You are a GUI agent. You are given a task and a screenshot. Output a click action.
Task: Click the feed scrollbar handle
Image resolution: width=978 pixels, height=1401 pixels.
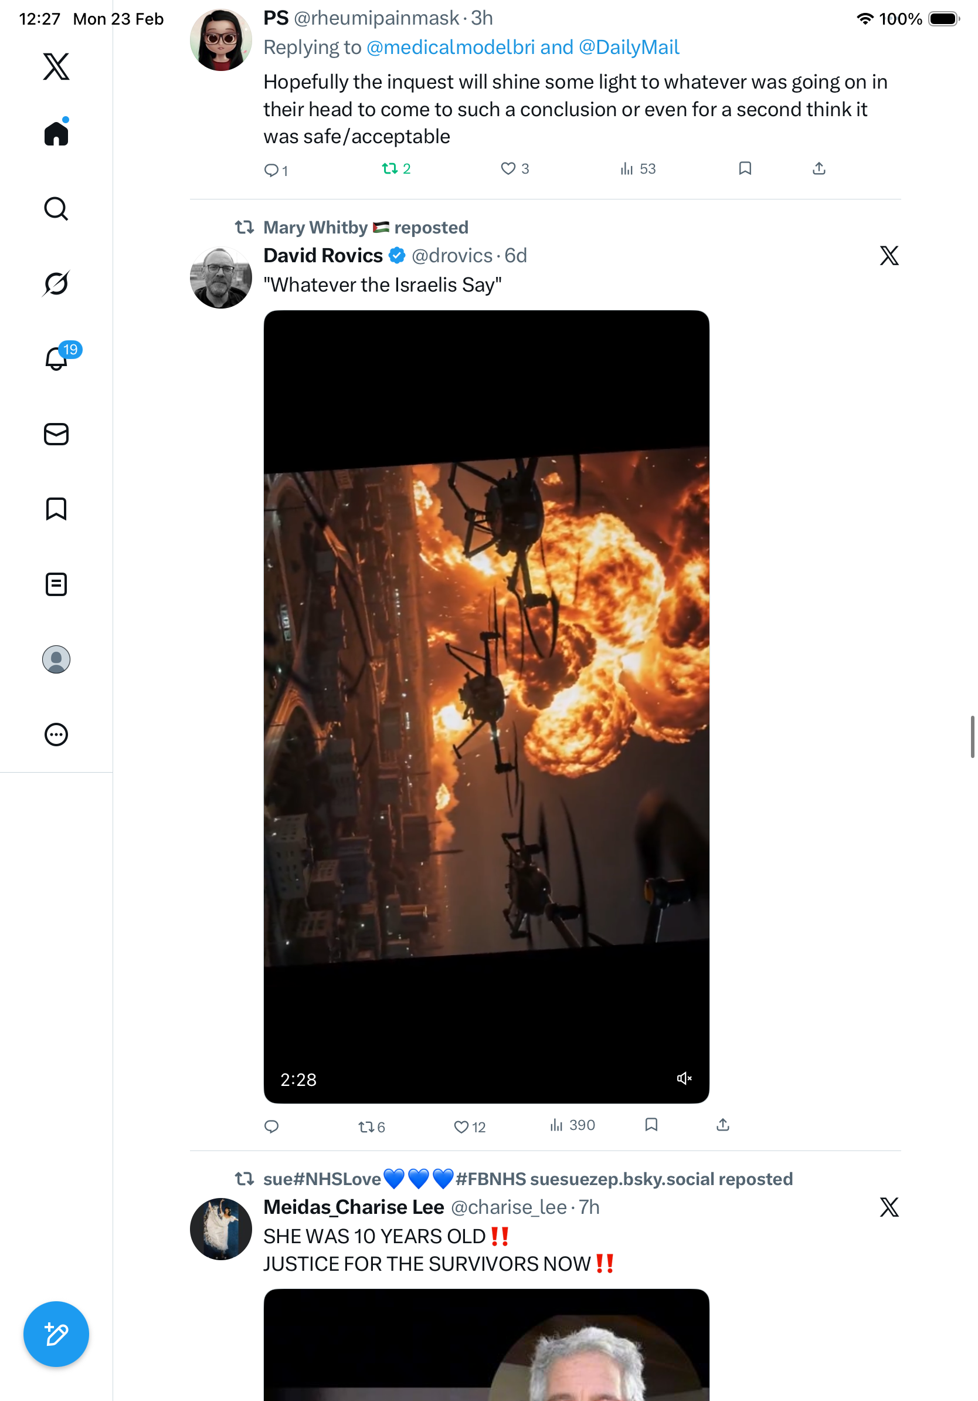tap(973, 736)
